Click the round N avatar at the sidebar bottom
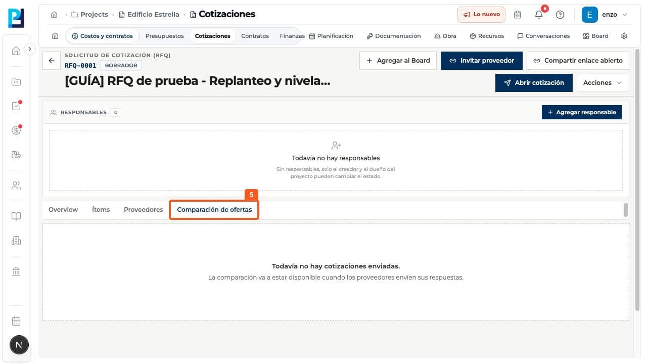Image resolution: width=647 pixels, height=364 pixels. click(19, 345)
